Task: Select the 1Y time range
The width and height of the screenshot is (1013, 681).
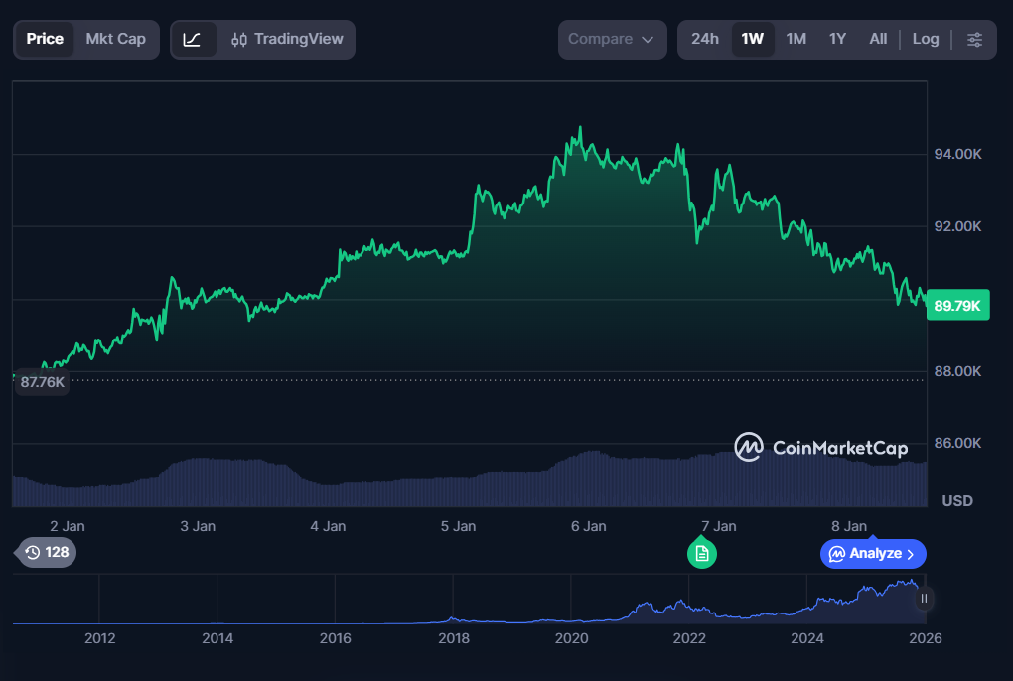Action: pyautogui.click(x=837, y=40)
